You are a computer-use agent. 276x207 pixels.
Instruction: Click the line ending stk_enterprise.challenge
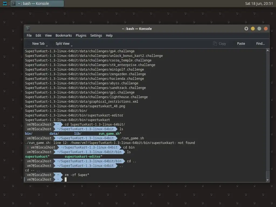(x=90, y=65)
